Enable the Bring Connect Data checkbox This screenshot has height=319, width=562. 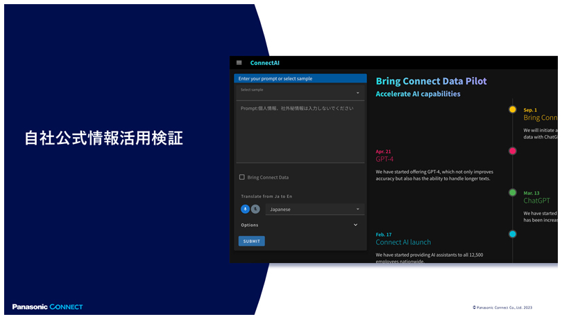[x=241, y=177]
